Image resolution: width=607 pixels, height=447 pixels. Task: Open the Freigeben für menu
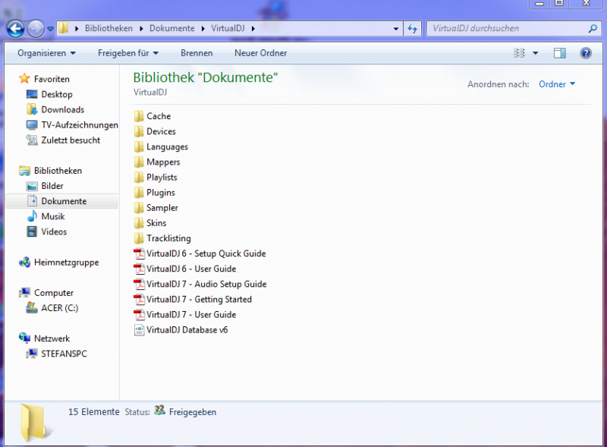(x=128, y=53)
